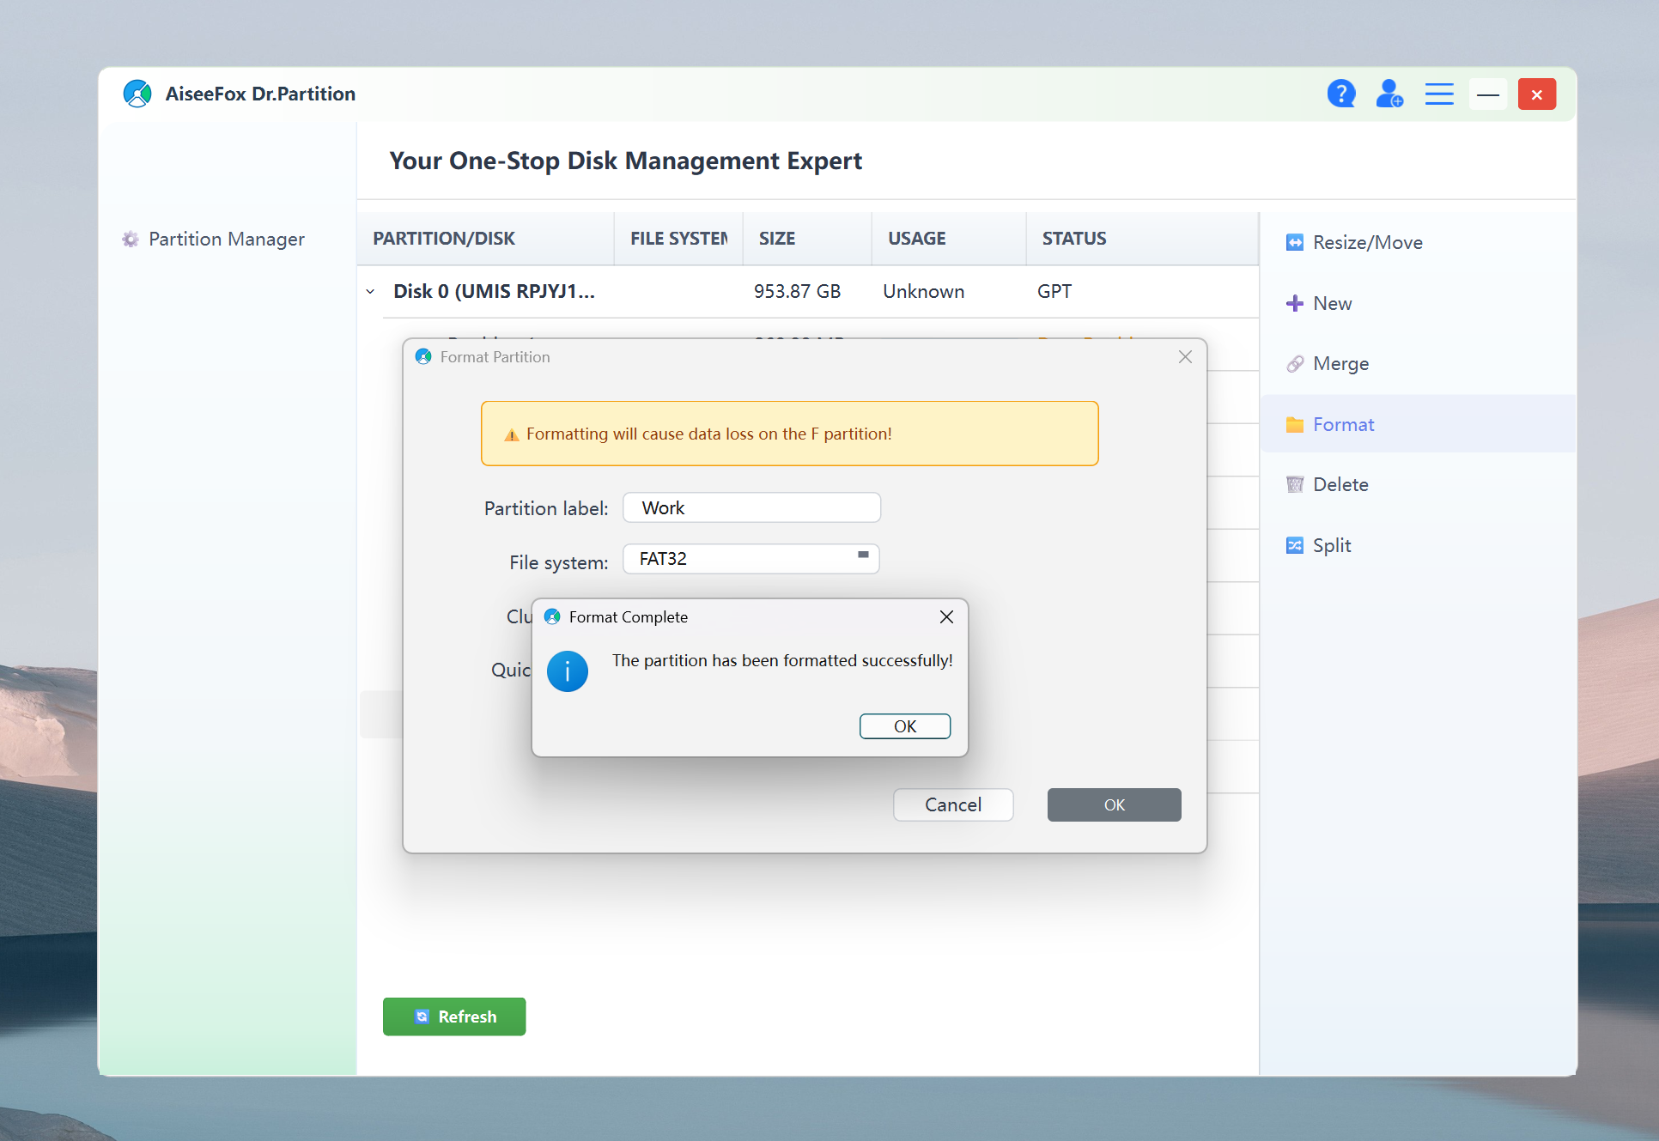The height and width of the screenshot is (1141, 1659).
Task: Click the gray OK button in Format Partition
Action: click(x=1114, y=804)
